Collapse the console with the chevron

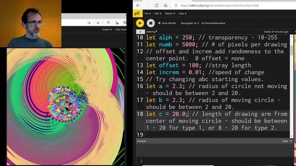tap(291, 141)
